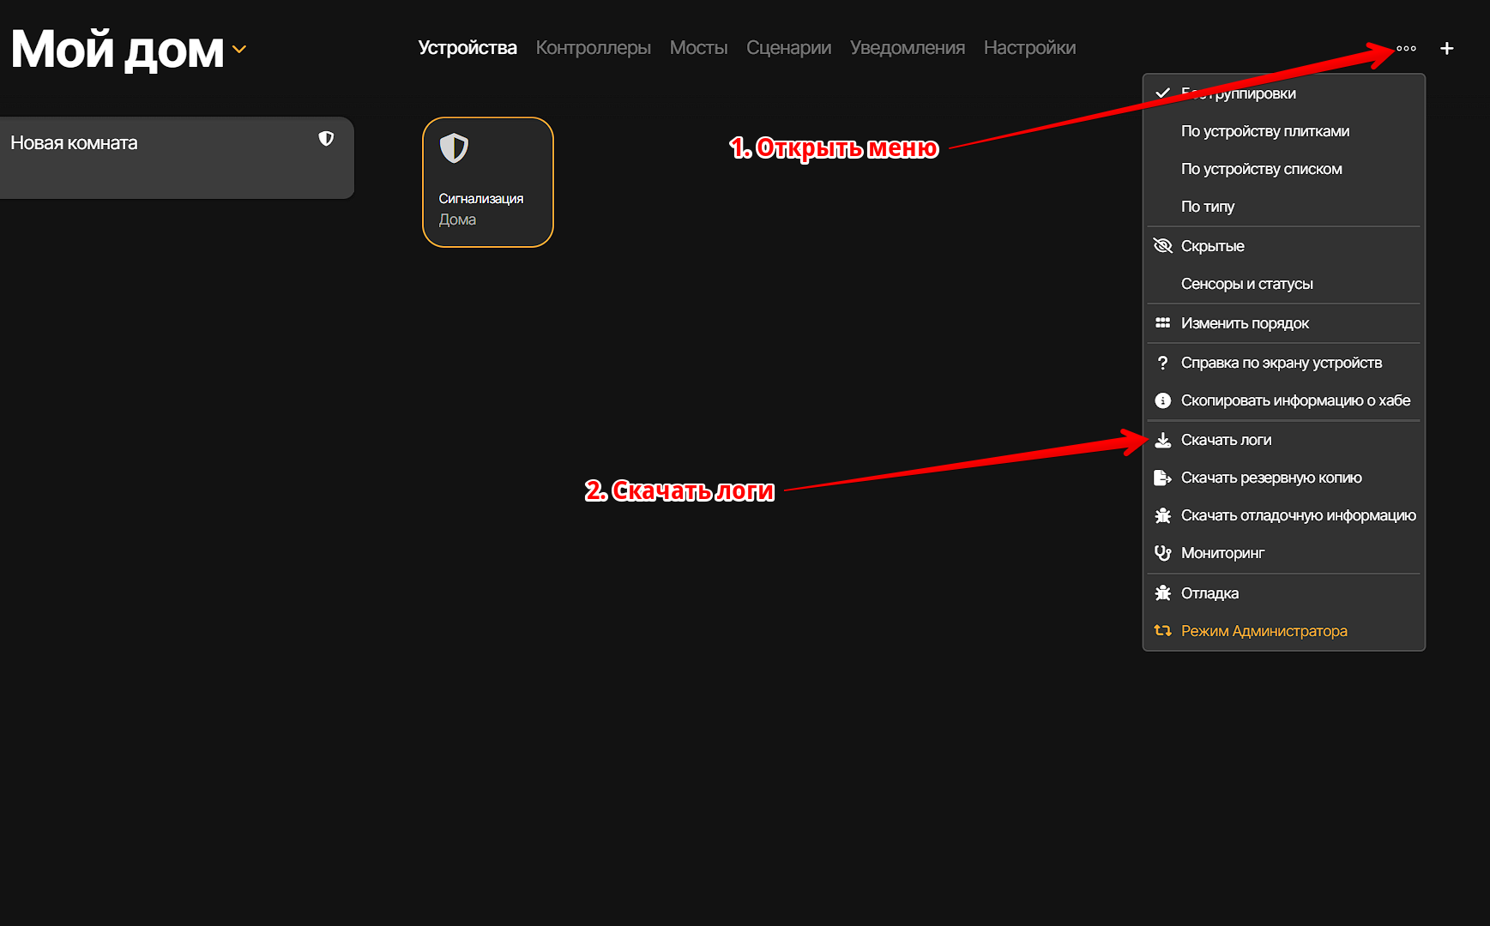Viewport: 1490px width, 926px height.
Task: Switch on Режим Администратора
Action: [1264, 631]
